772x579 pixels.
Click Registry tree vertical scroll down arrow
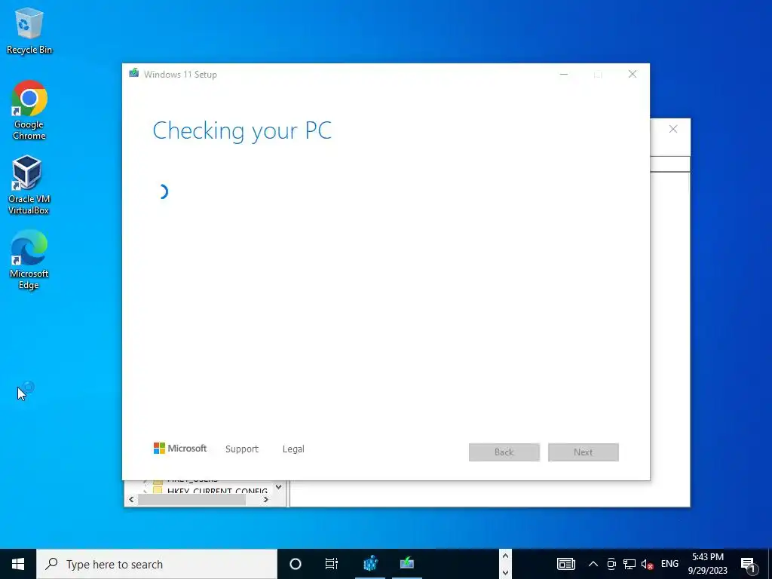(x=279, y=487)
